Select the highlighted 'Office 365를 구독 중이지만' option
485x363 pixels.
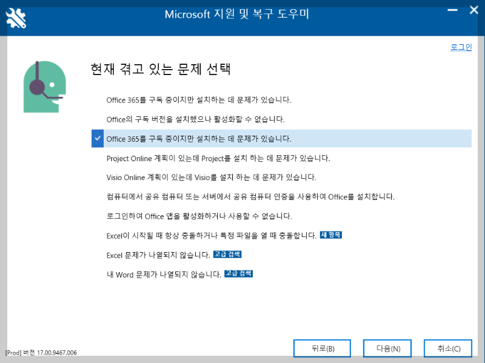tap(281, 139)
